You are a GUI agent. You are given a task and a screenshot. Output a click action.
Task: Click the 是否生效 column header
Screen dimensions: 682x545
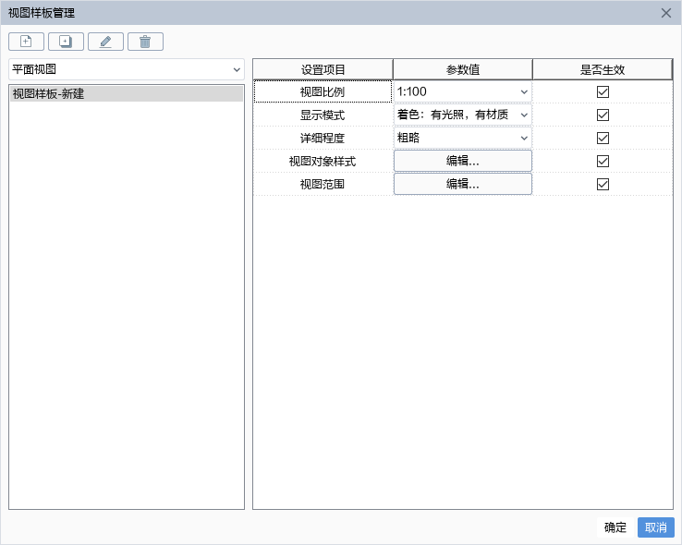pyautogui.click(x=603, y=69)
